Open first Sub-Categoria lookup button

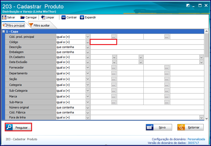(x=114, y=91)
